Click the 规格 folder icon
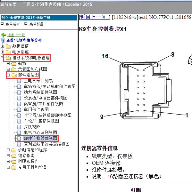Viewport: 192px width, 192px height. coord(14,64)
